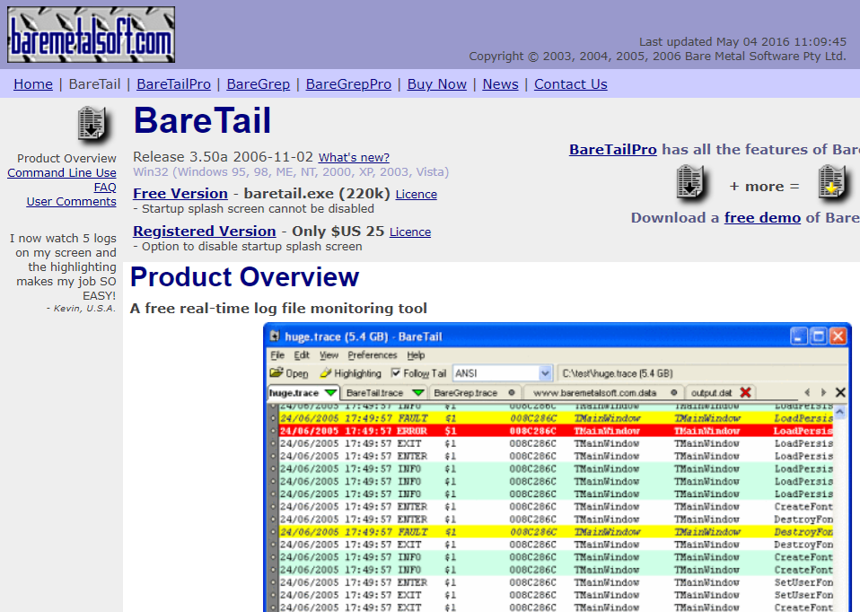Click the 'Product Overview' sidebar text

[66, 159]
